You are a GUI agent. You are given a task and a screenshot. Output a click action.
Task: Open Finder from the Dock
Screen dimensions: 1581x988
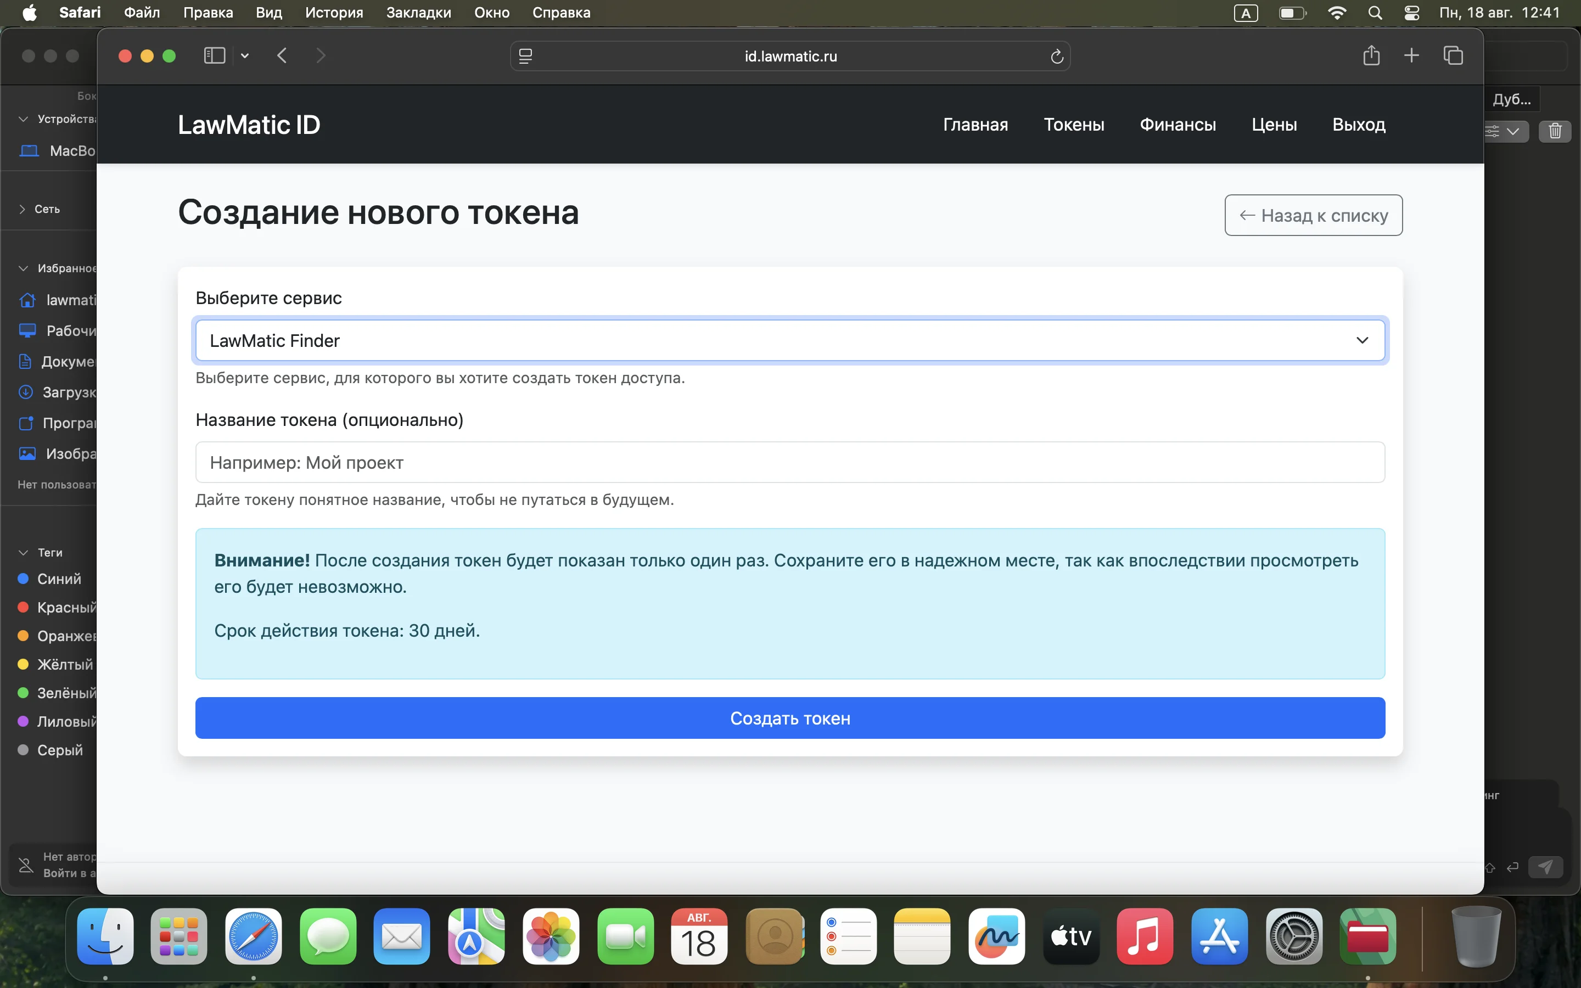pos(105,936)
